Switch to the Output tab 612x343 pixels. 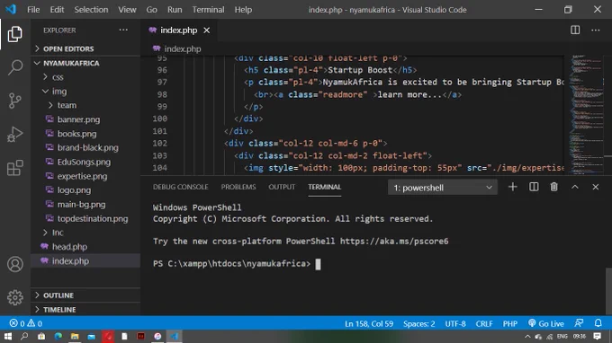click(282, 187)
